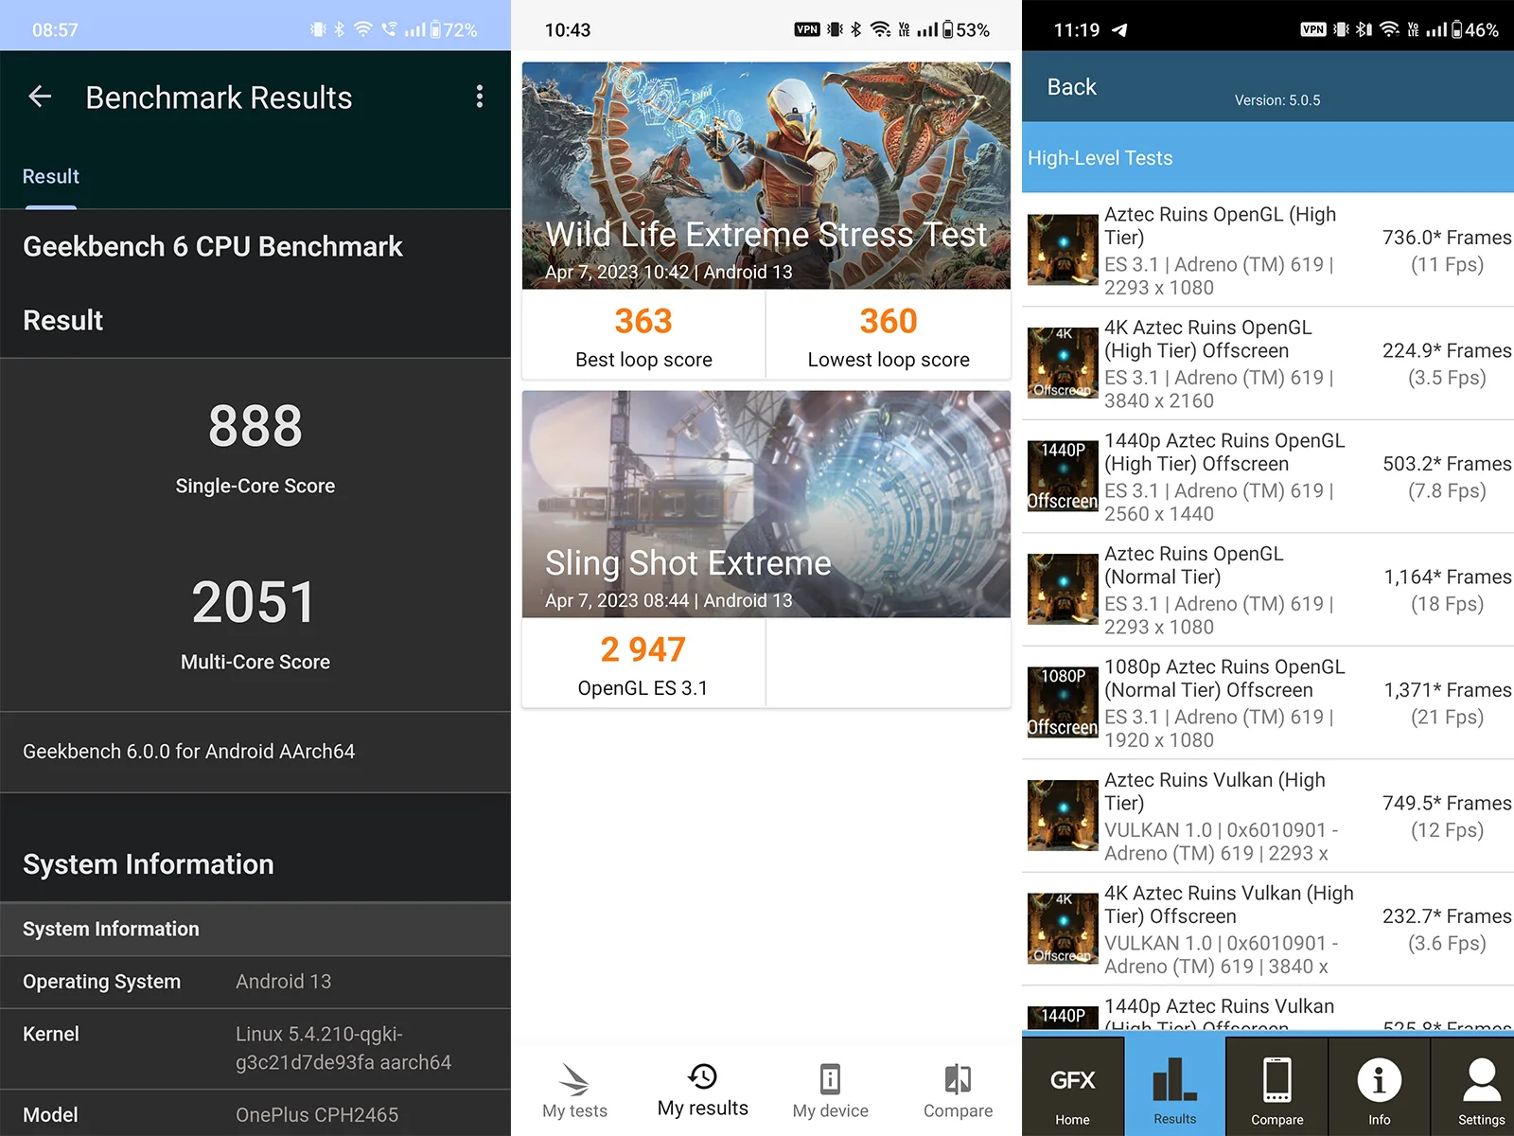Tap Wi-Fi icon in GFXBench status bar
The image size is (1514, 1136).
click(x=1389, y=29)
